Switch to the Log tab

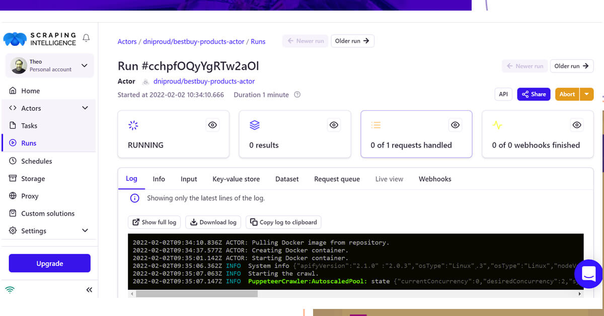click(x=131, y=179)
